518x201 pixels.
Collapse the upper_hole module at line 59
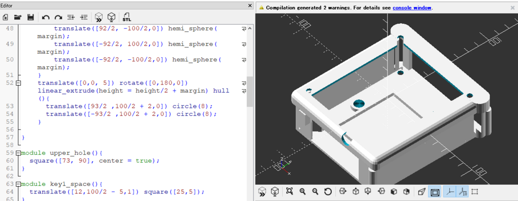pos(19,153)
